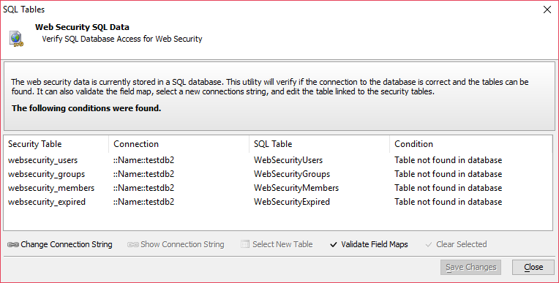Click the condition text for WebSecurityGroups

tap(448, 174)
